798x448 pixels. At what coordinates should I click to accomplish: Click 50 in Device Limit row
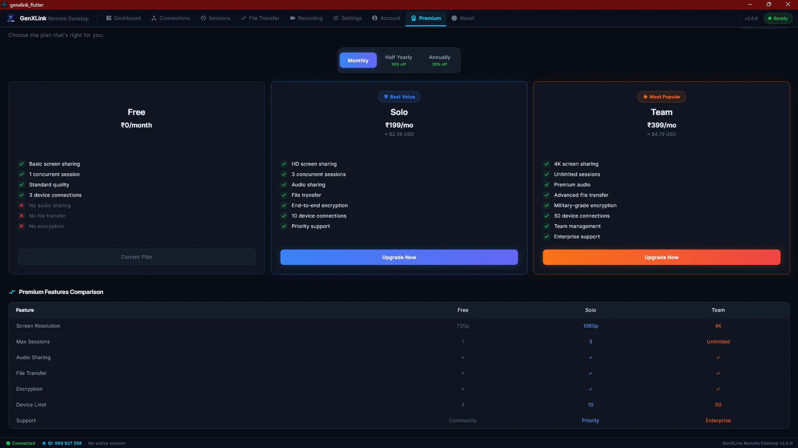[x=718, y=405]
